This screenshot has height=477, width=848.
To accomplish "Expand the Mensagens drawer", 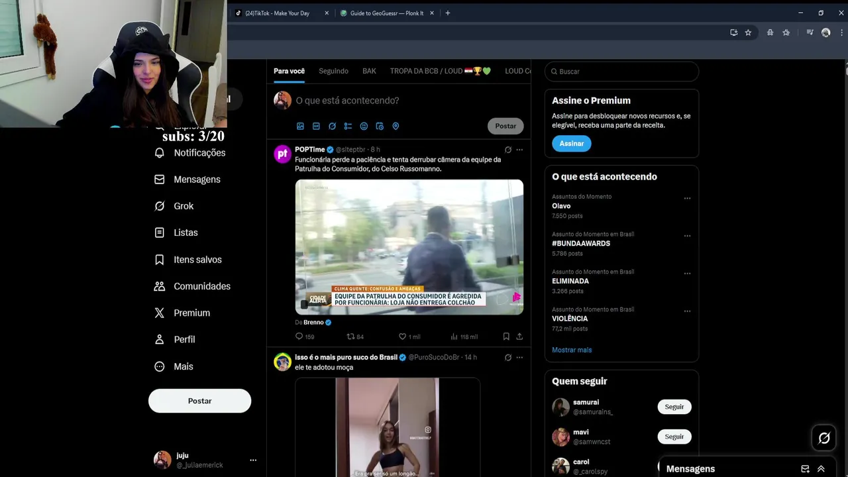I will pos(821,469).
